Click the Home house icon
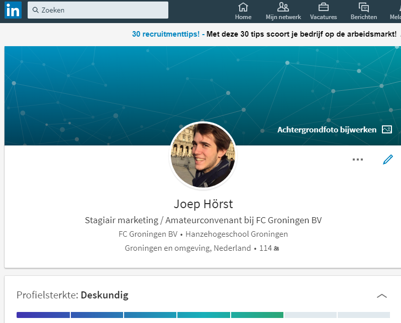Viewport: 401px width, 323px height. [243, 7]
